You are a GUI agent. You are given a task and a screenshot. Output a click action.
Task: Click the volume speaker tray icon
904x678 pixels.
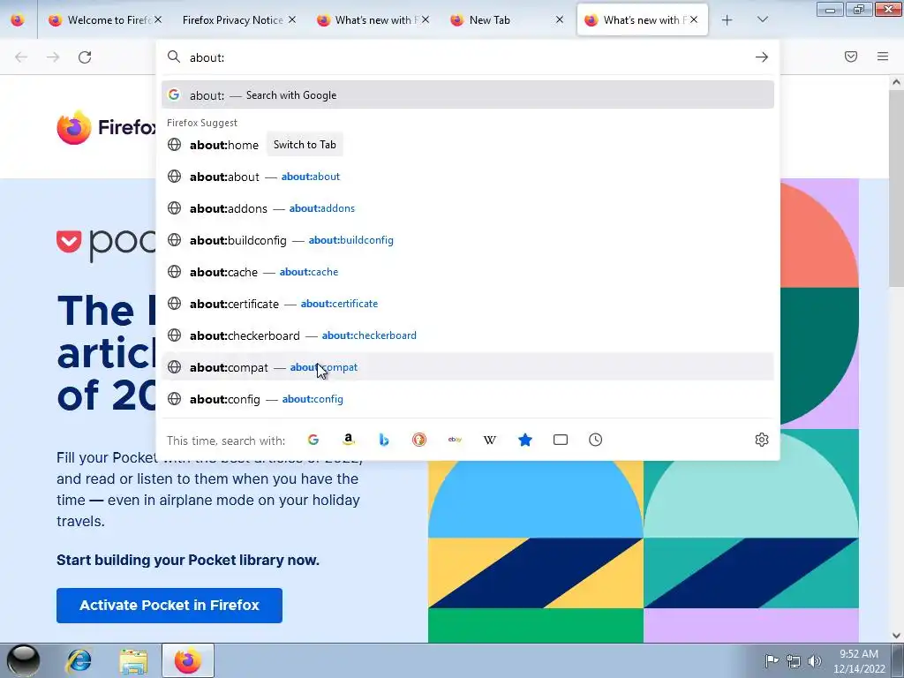pos(814,661)
